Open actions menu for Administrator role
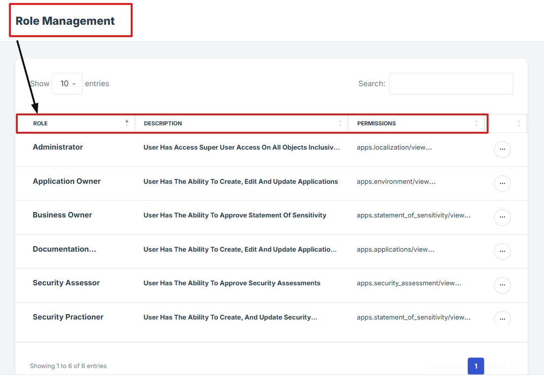544x376 pixels. point(502,149)
